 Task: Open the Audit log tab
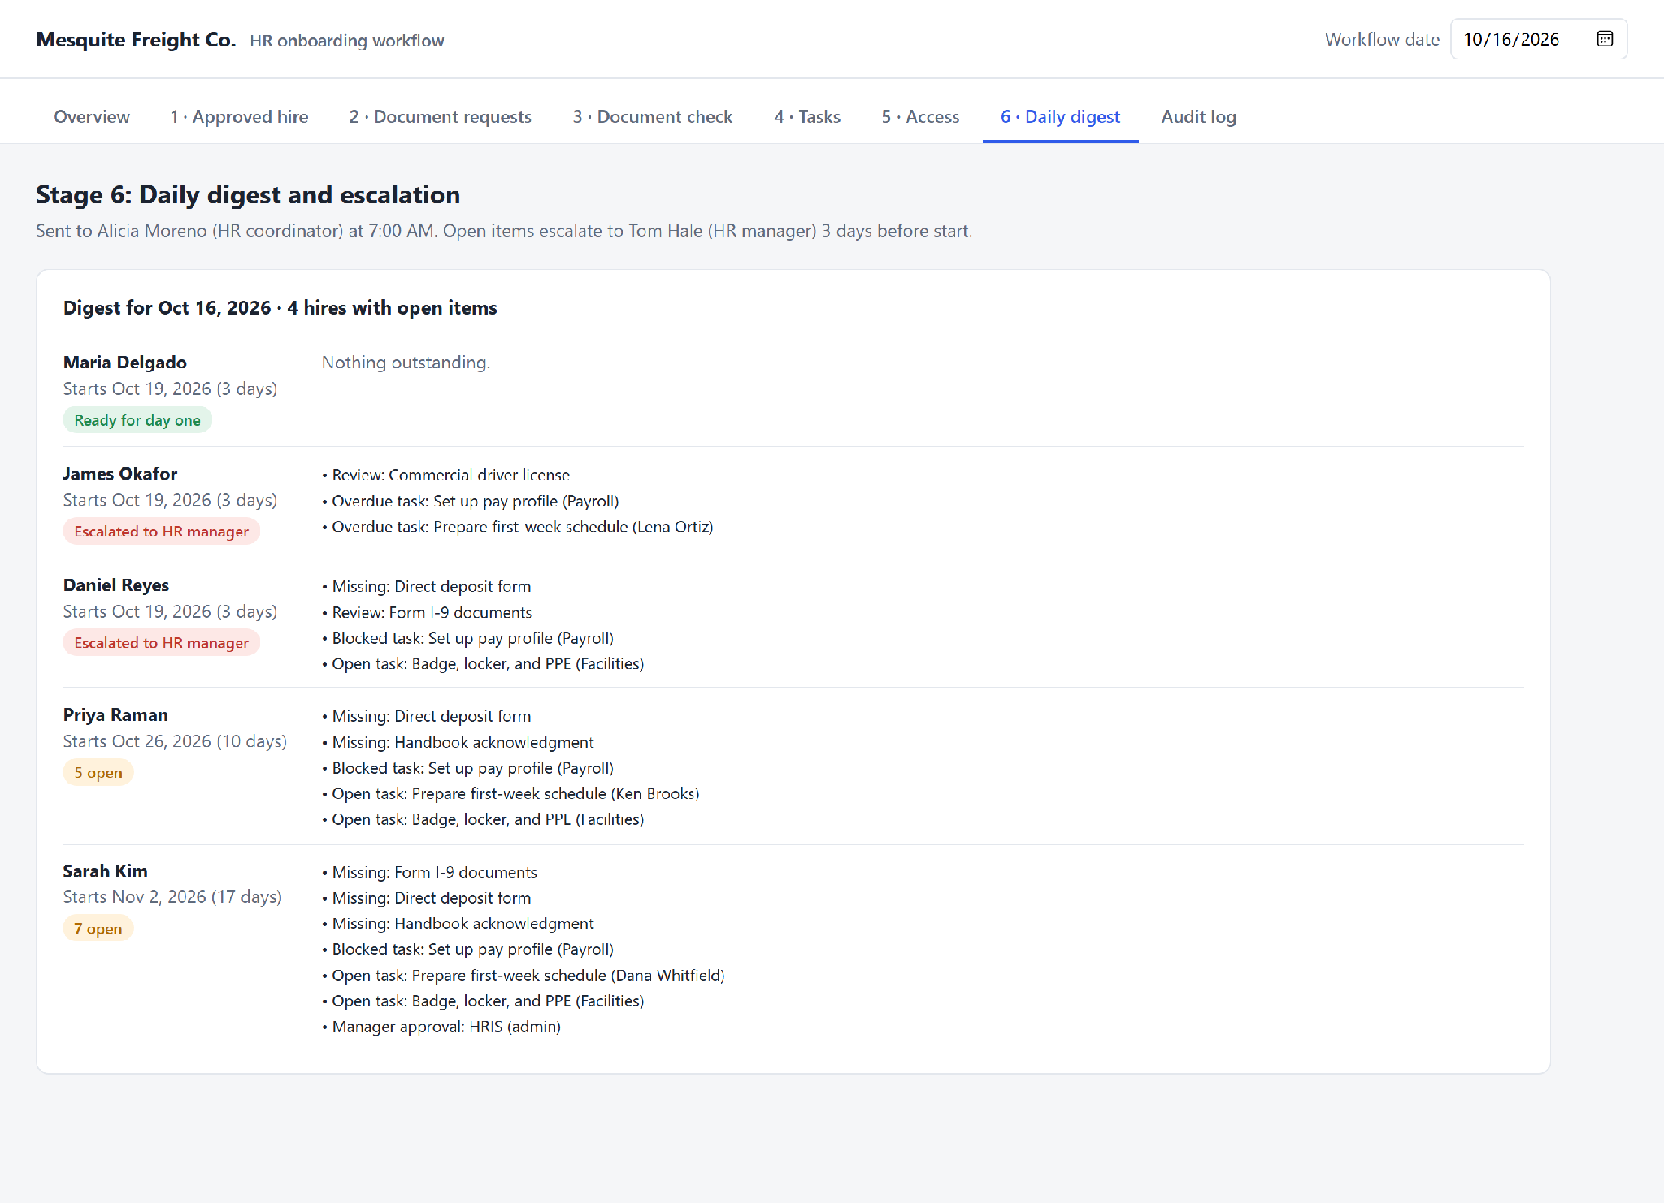(1198, 116)
